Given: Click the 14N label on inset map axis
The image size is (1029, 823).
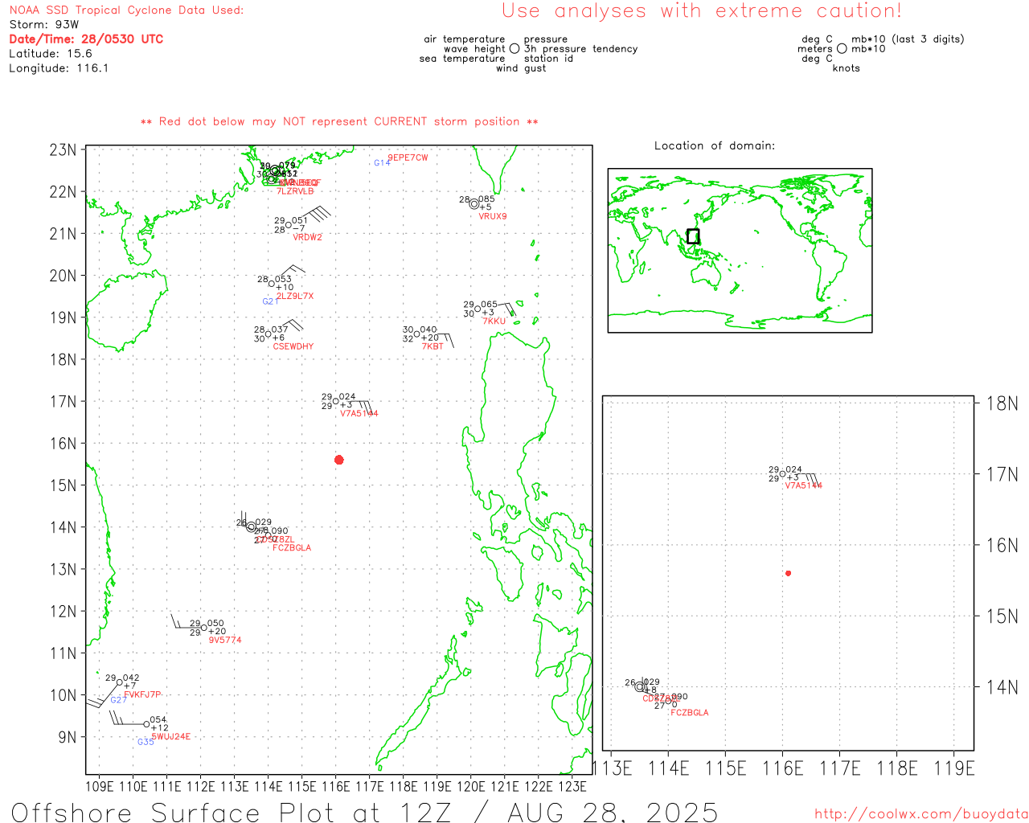Looking at the screenshot, I should click(1002, 687).
